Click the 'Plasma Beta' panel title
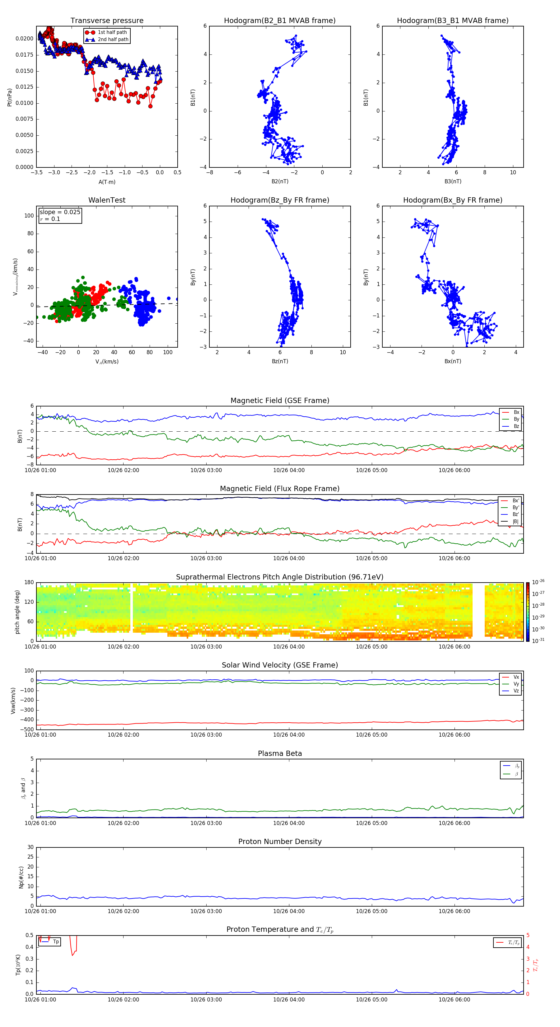 [280, 754]
